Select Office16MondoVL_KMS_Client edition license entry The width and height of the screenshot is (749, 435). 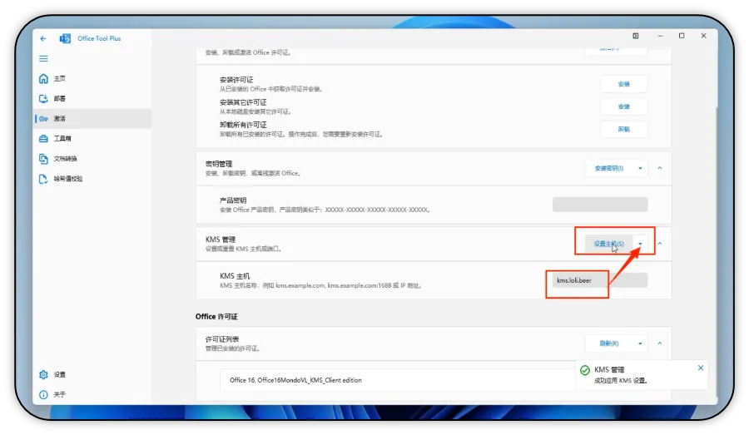pos(399,380)
